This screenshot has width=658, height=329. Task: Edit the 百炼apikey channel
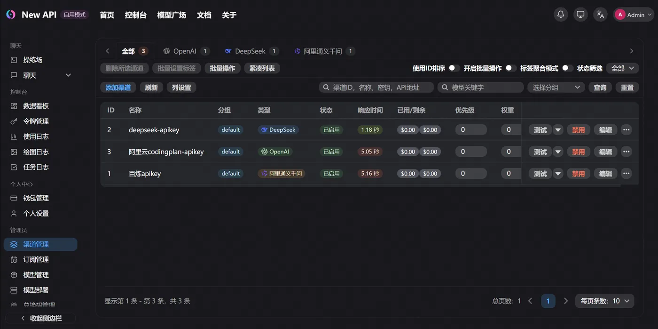[x=605, y=174]
